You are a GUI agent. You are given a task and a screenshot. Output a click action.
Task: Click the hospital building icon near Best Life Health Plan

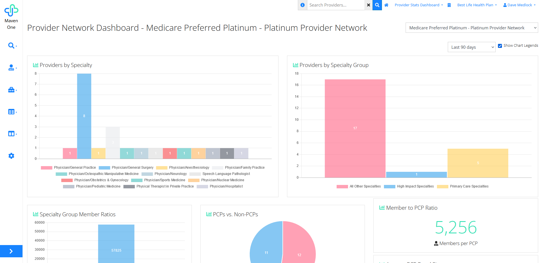[449, 5]
